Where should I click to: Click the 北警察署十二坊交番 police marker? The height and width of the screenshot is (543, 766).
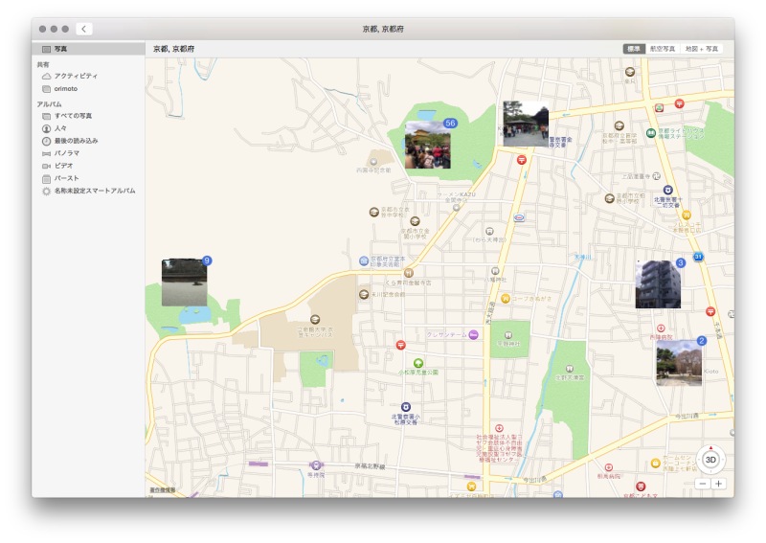[667, 190]
